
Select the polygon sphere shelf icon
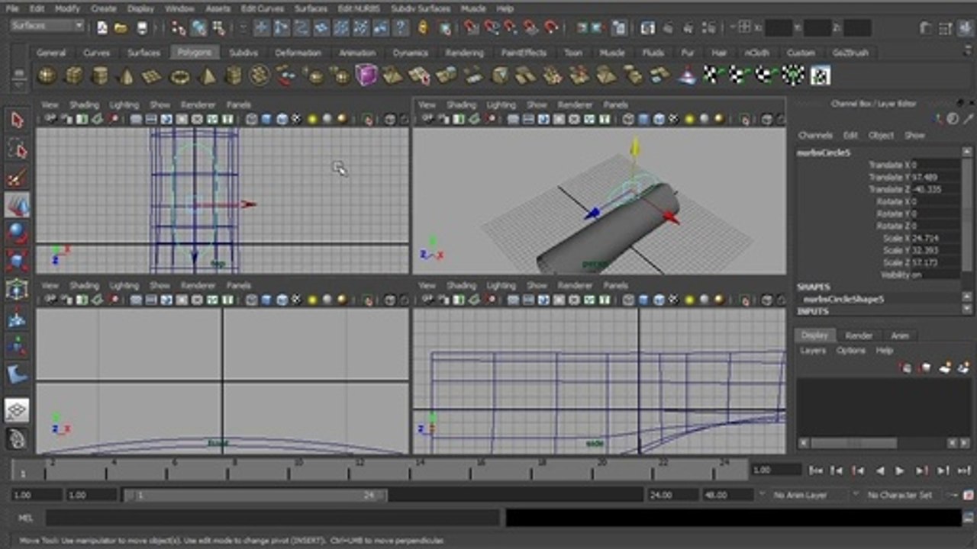(47, 75)
